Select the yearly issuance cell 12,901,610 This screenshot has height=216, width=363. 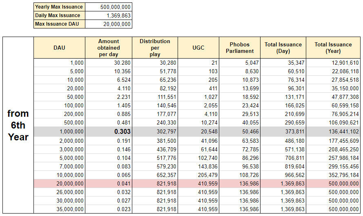[x=333, y=63]
